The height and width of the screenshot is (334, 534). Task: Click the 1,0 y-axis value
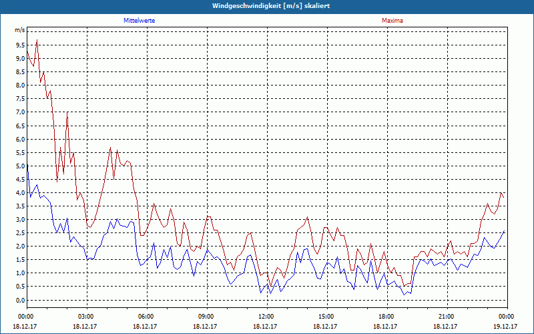click(x=21, y=273)
